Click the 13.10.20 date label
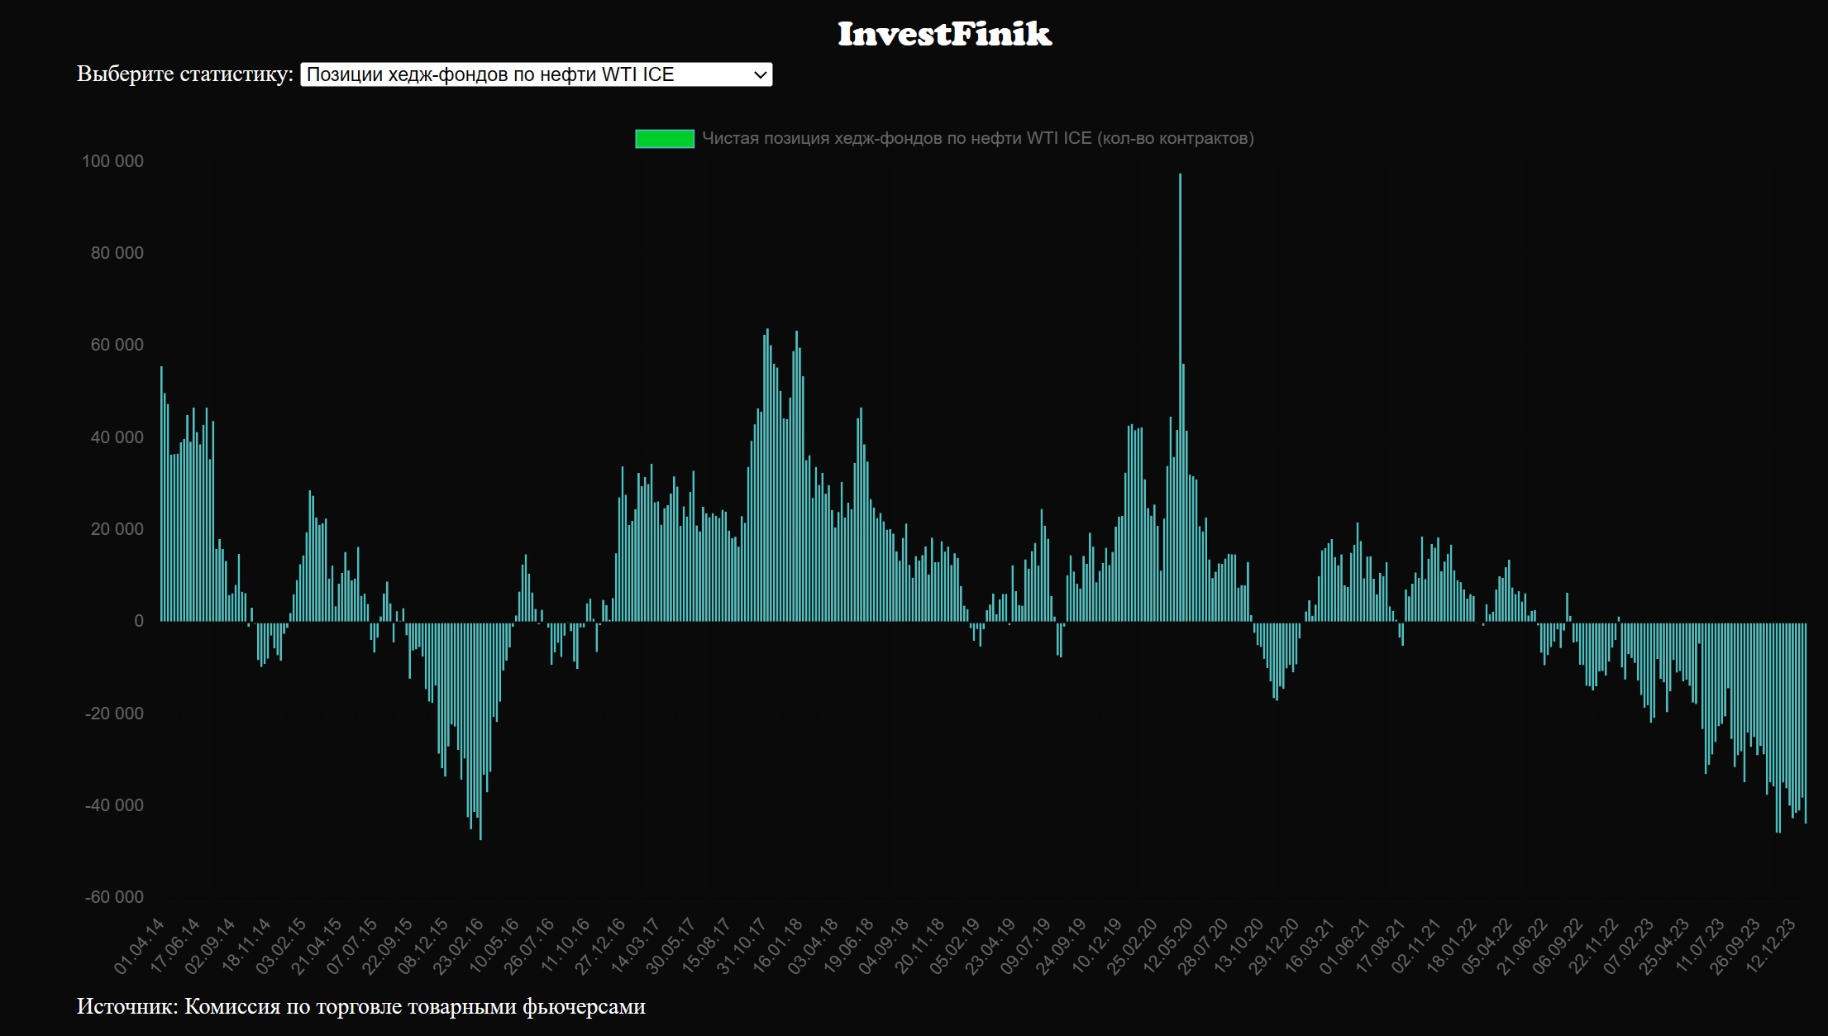Image resolution: width=1828 pixels, height=1036 pixels. tap(1239, 945)
